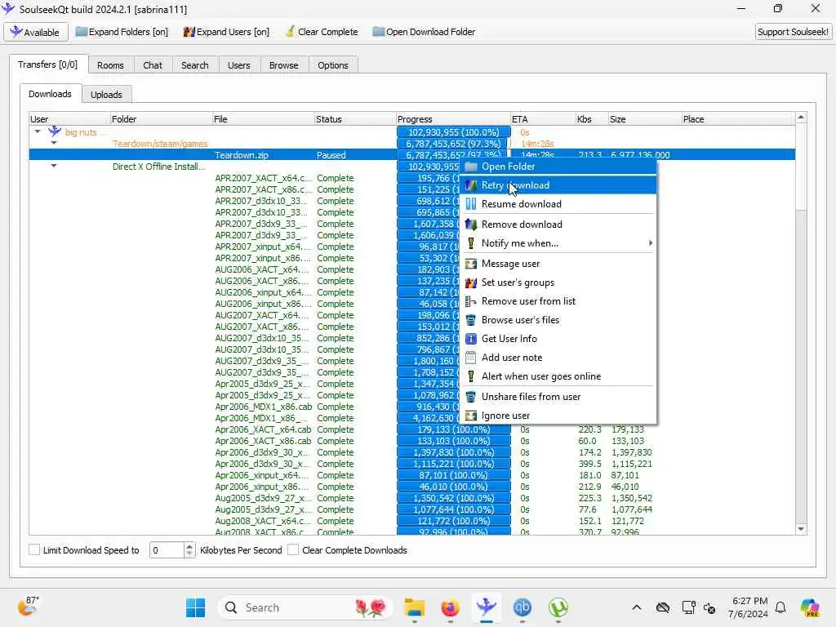This screenshot has width=836, height=627.
Task: Select the Downloads sub-tab
Action: [x=50, y=94]
